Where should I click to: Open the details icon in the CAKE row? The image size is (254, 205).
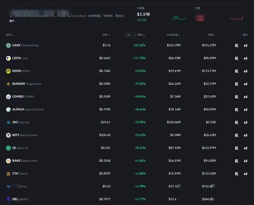click(x=237, y=46)
